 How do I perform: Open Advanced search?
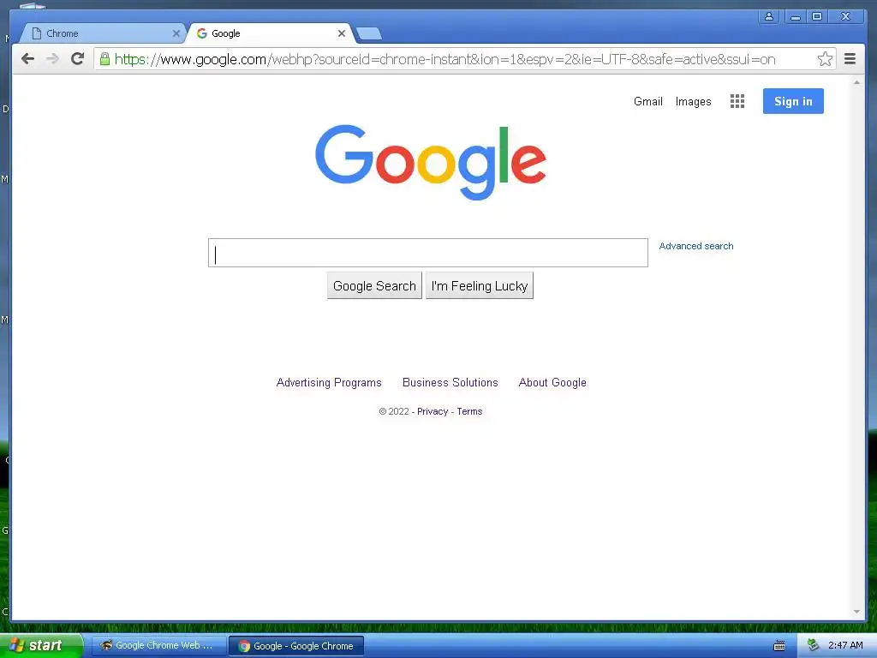coord(695,246)
